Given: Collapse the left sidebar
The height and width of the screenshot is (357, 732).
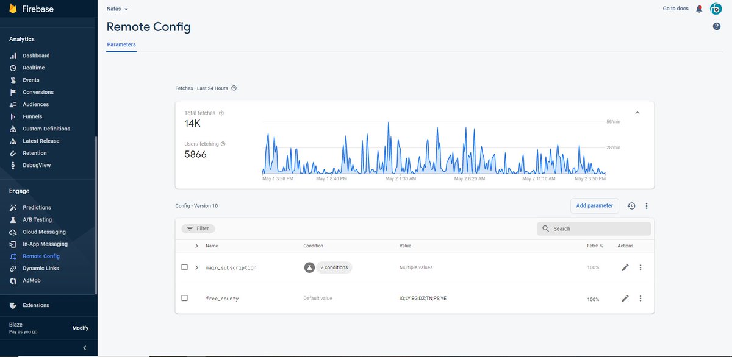Looking at the screenshot, I should 85,348.
